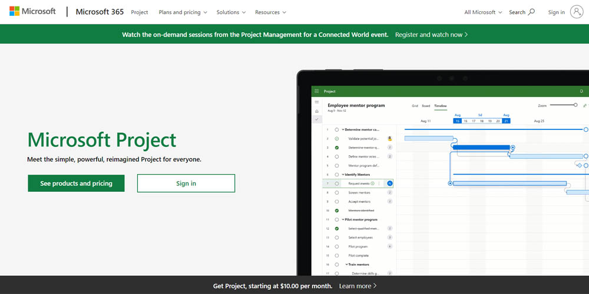
Task: Switch to the Board tab
Action: 426,106
